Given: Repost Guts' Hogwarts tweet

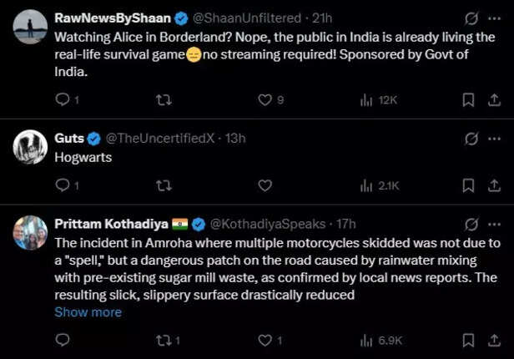Looking at the screenshot, I should 164,185.
